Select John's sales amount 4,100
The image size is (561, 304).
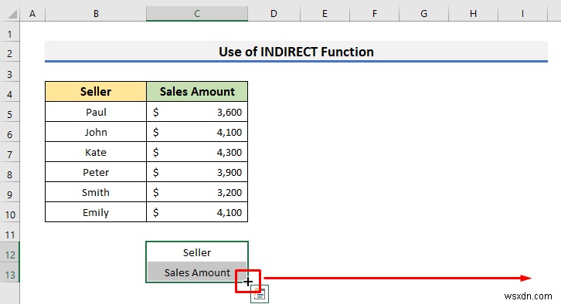(x=197, y=132)
